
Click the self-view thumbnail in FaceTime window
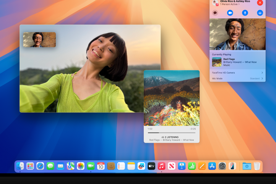pos(39,40)
